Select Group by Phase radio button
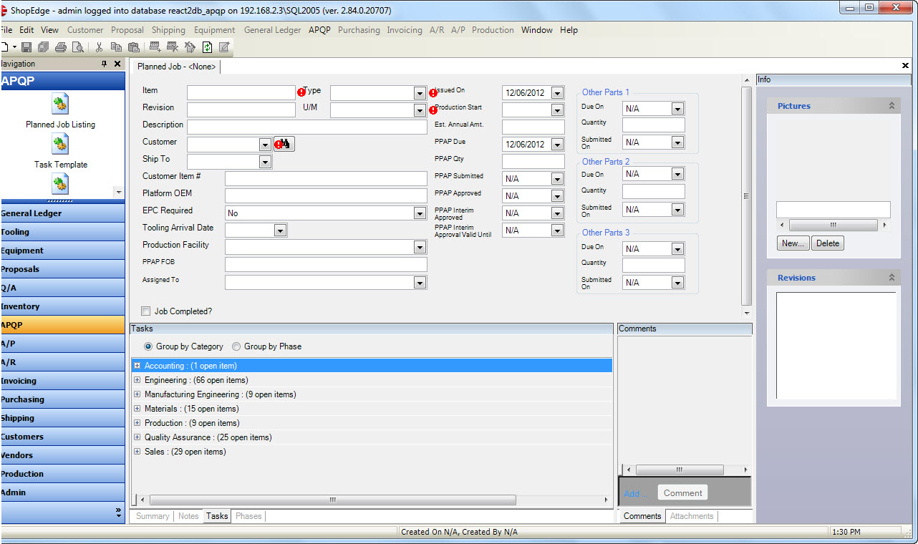Image resolution: width=918 pixels, height=544 pixels. tap(236, 346)
